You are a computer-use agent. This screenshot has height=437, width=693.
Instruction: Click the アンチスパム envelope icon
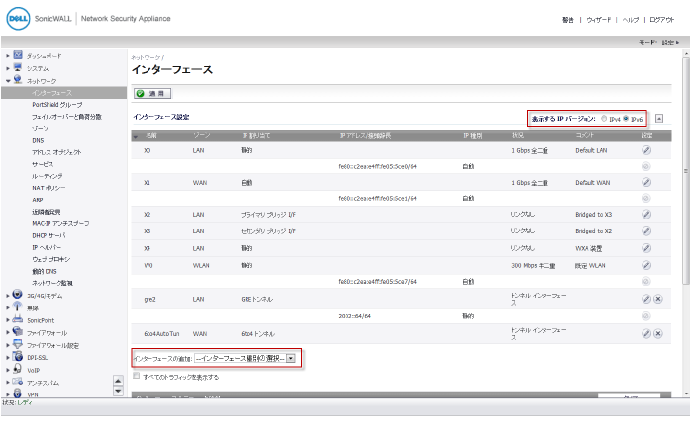click(x=17, y=381)
